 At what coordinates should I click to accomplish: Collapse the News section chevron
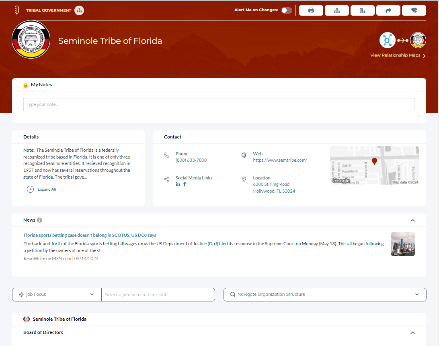click(x=413, y=220)
